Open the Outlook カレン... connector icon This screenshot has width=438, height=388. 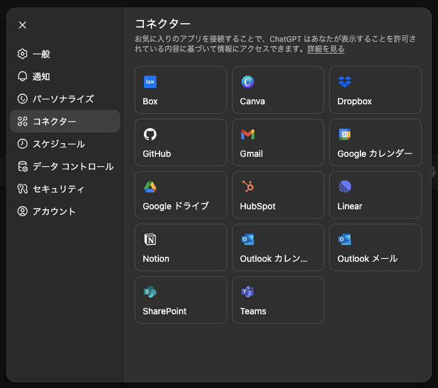click(248, 239)
